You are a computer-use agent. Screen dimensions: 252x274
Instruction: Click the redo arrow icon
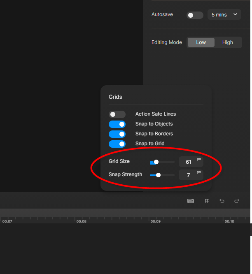[237, 201]
